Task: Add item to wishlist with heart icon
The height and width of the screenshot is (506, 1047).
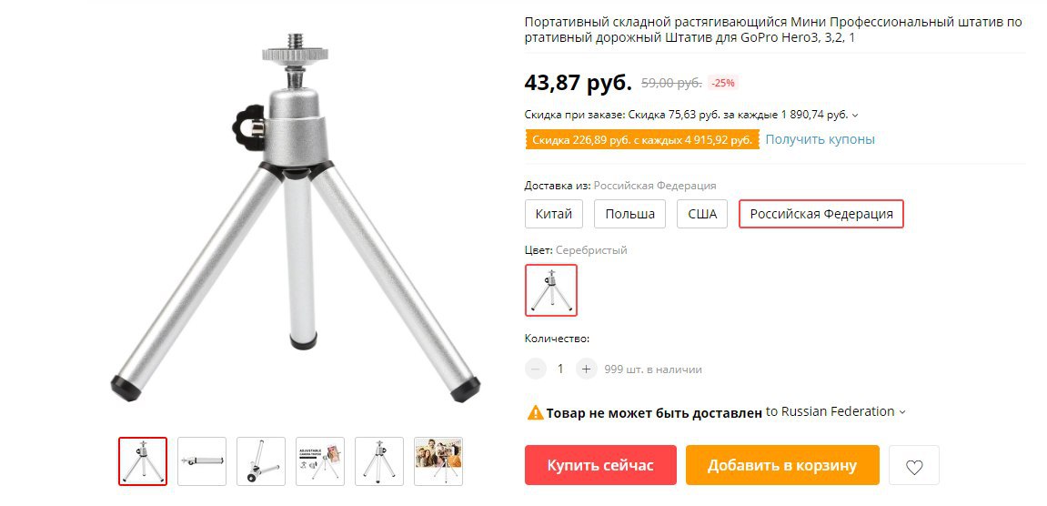Action: point(913,465)
